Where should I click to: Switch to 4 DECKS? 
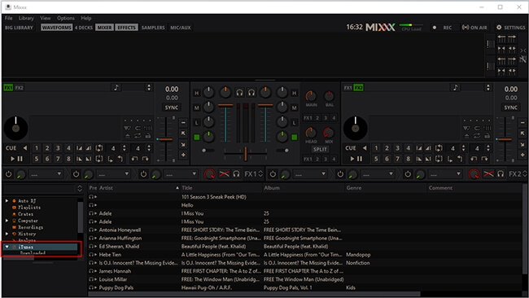click(x=84, y=28)
